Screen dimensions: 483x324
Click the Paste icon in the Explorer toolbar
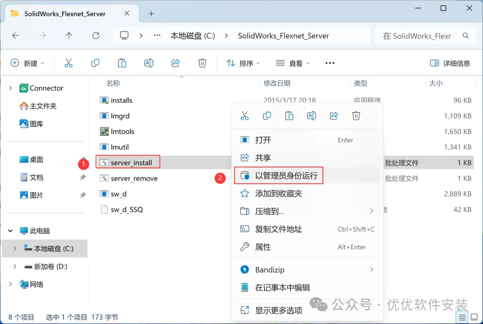pos(122,63)
